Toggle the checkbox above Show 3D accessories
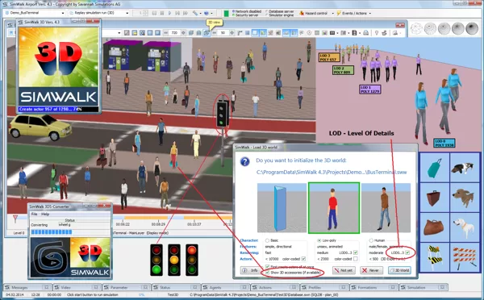The image size is (484, 300). (x=267, y=266)
